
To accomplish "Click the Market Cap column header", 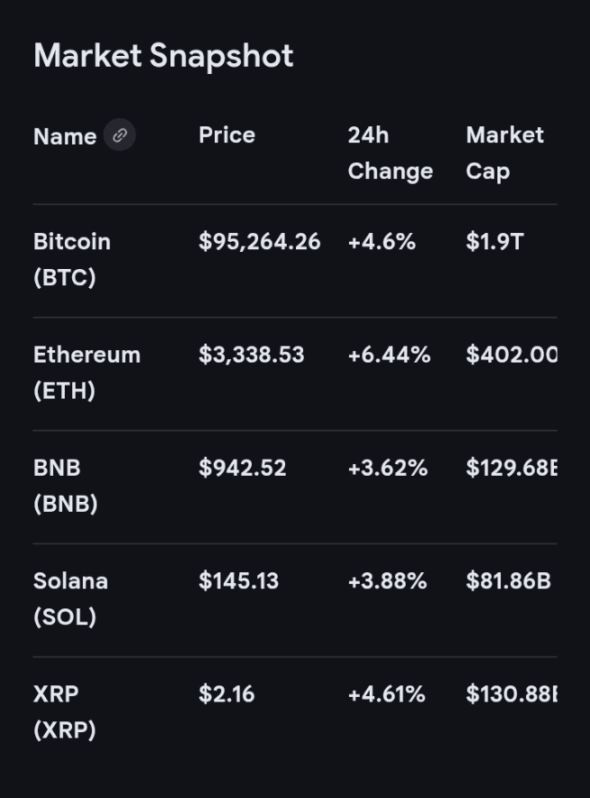I will click(x=504, y=153).
